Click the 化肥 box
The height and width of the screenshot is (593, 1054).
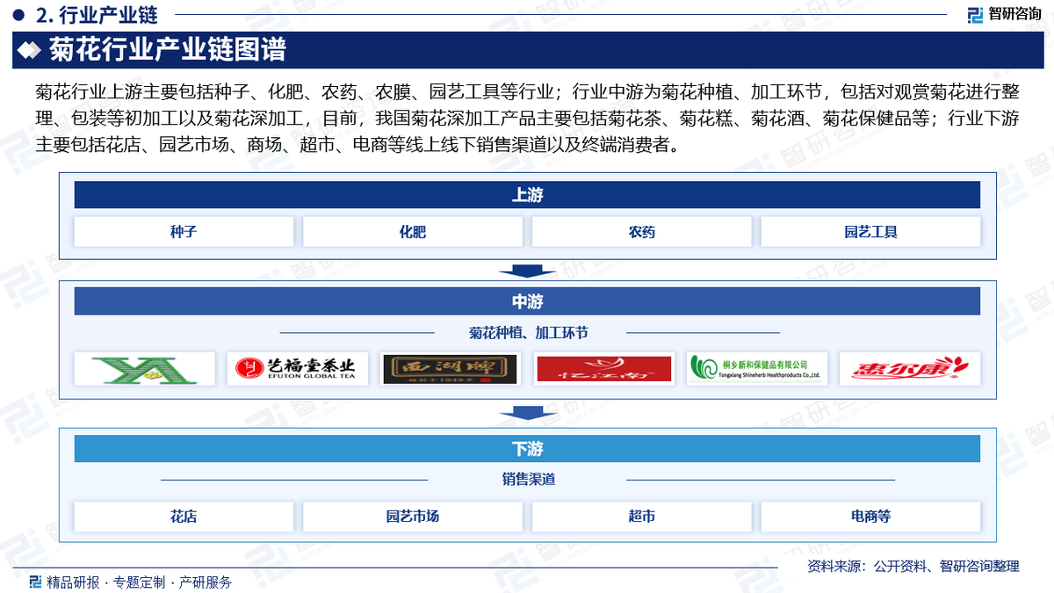413,232
